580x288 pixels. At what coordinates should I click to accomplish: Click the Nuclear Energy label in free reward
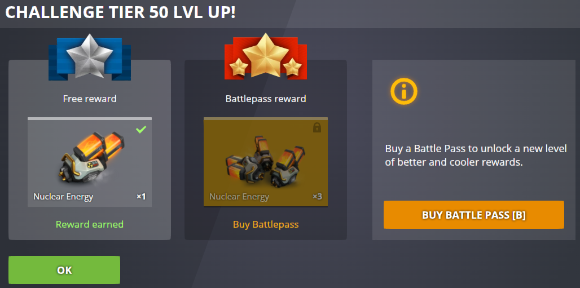pyautogui.click(x=63, y=196)
